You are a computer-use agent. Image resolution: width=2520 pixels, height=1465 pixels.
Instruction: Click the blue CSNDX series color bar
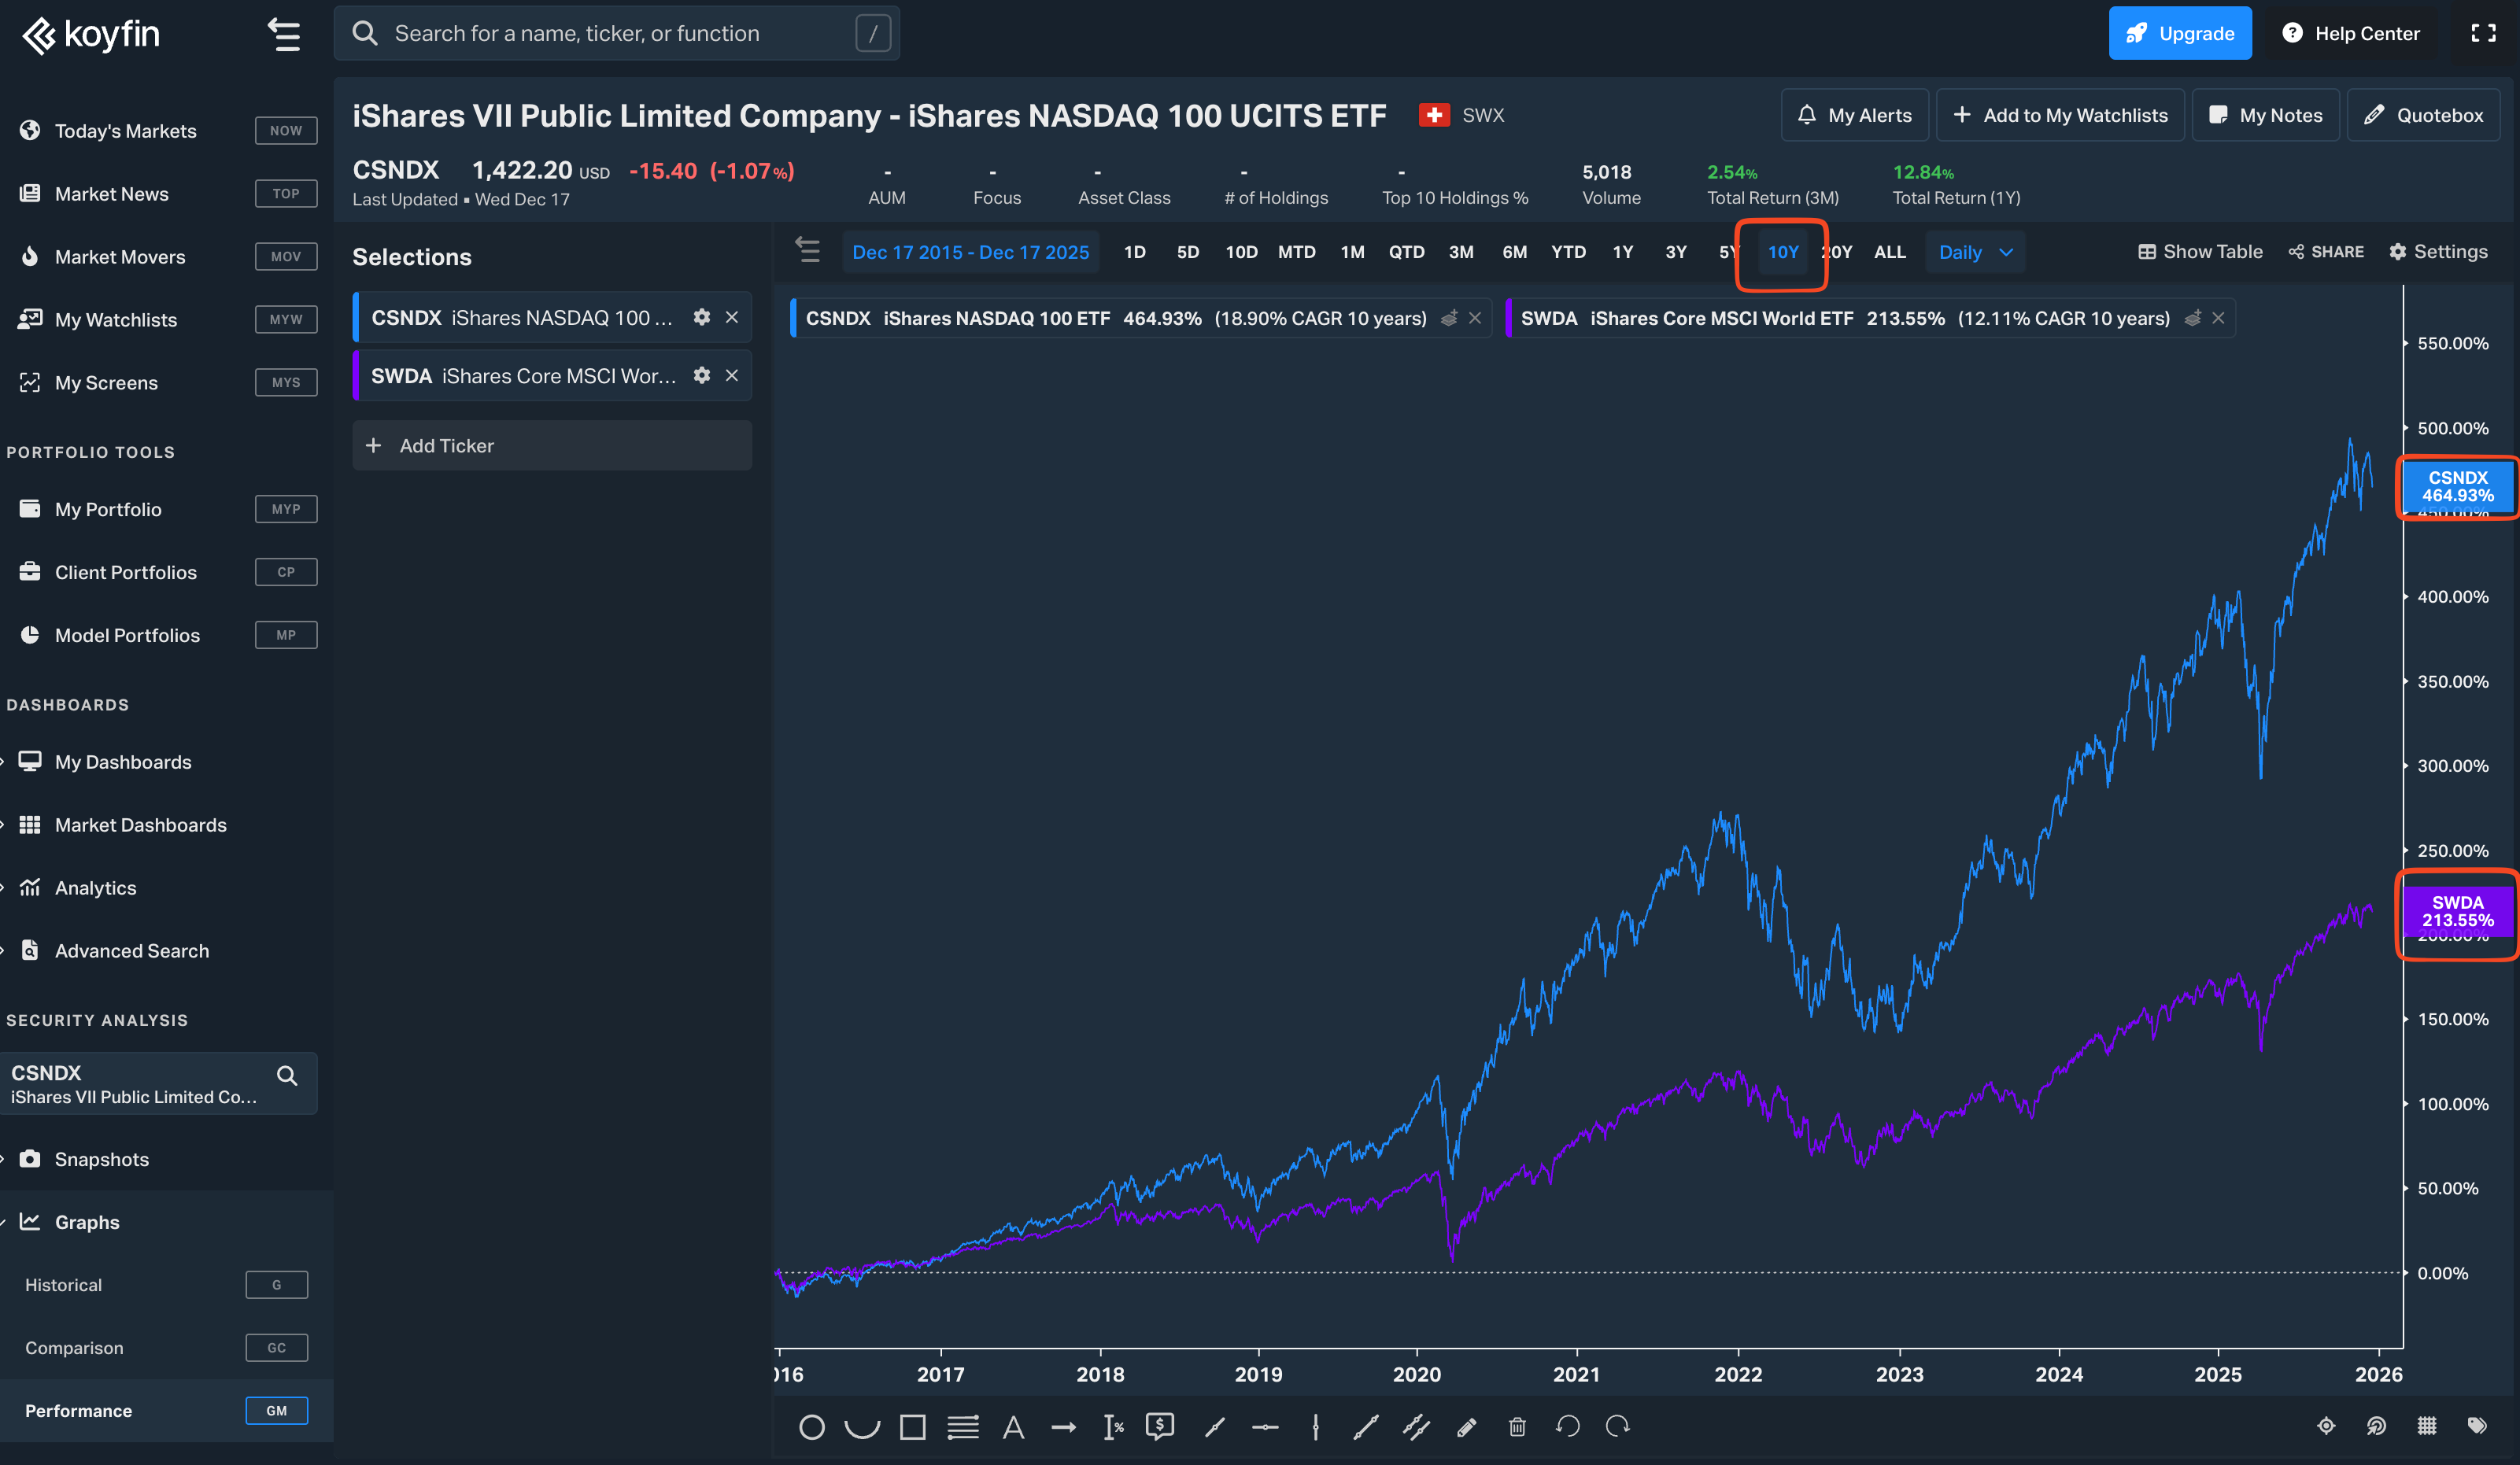click(x=356, y=318)
